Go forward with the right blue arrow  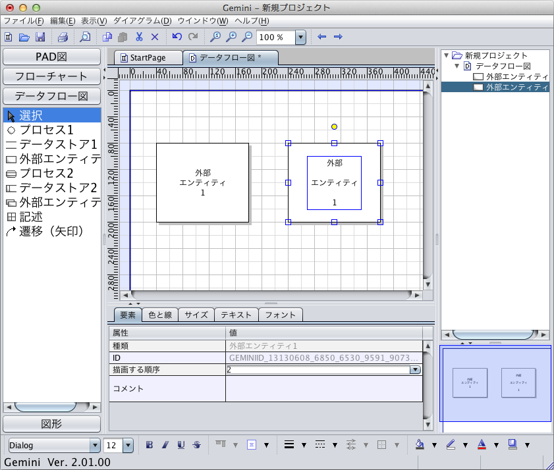click(338, 36)
